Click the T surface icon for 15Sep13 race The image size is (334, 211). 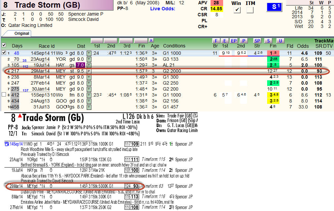tap(89, 95)
